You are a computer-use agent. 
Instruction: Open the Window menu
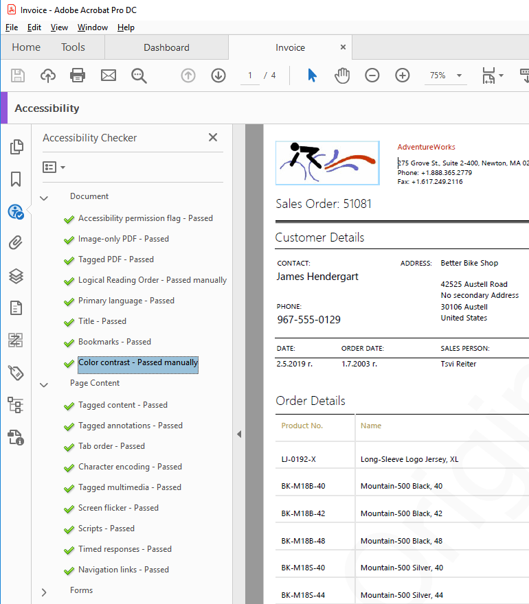[93, 27]
